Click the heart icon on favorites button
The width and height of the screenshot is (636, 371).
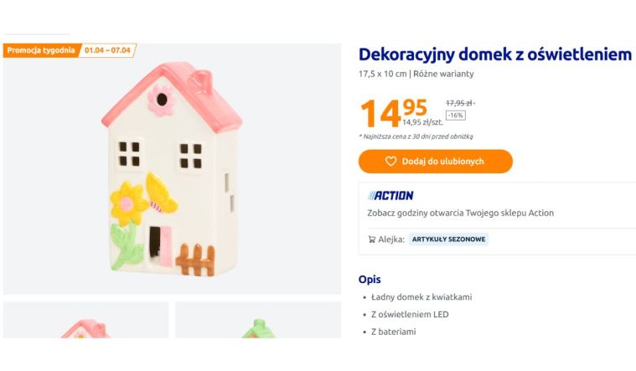click(x=390, y=162)
